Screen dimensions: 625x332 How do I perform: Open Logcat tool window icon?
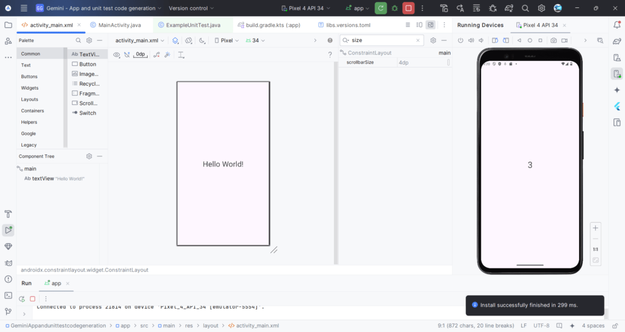coord(8,262)
